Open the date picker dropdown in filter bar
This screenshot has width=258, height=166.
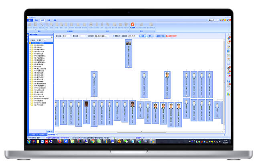coord(140,36)
